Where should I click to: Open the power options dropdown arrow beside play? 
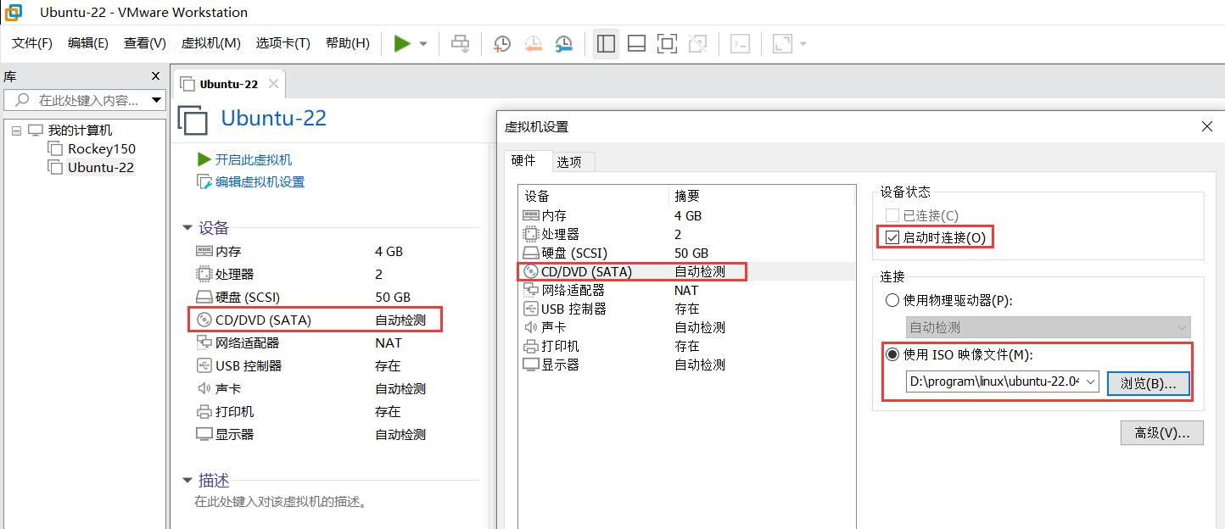coord(422,43)
